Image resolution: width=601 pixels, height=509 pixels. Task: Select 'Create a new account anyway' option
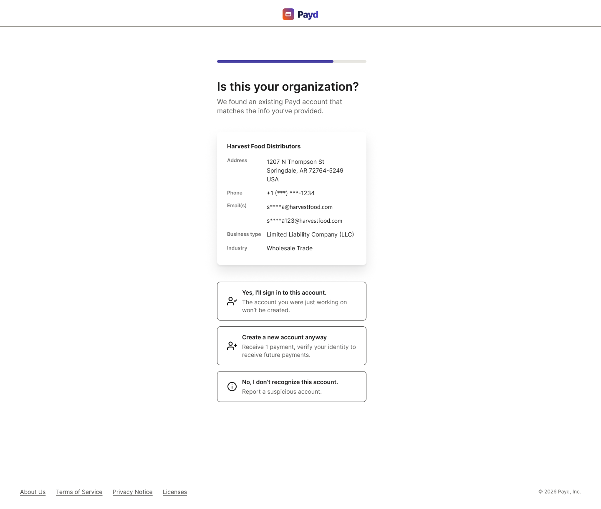[x=292, y=346]
